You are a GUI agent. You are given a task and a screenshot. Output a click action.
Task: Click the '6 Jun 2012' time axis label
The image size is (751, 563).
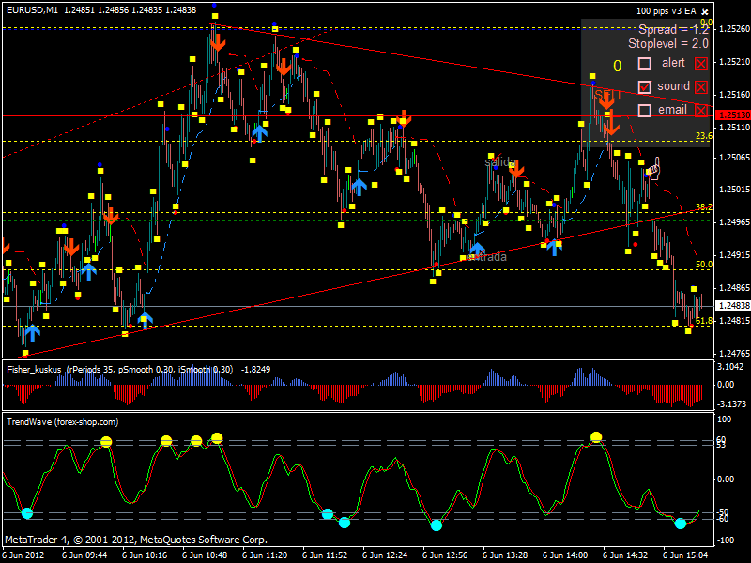tap(24, 555)
